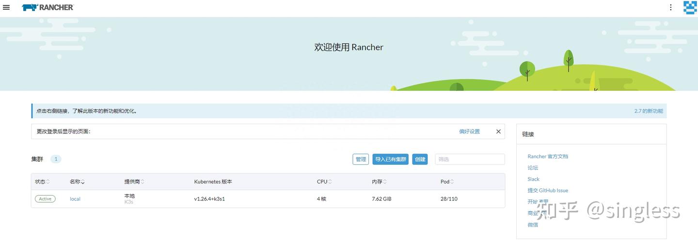Dismiss the login page preference banner
The height and width of the screenshot is (242, 698).
(x=498, y=131)
